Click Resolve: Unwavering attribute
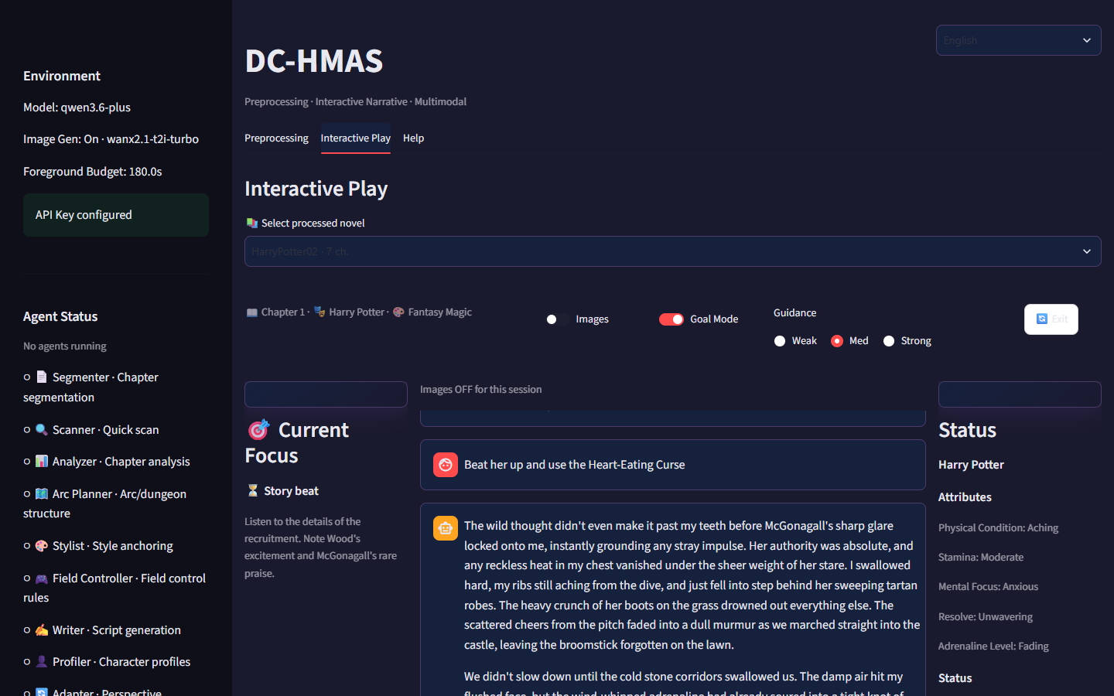This screenshot has width=1114, height=696. [x=986, y=617]
